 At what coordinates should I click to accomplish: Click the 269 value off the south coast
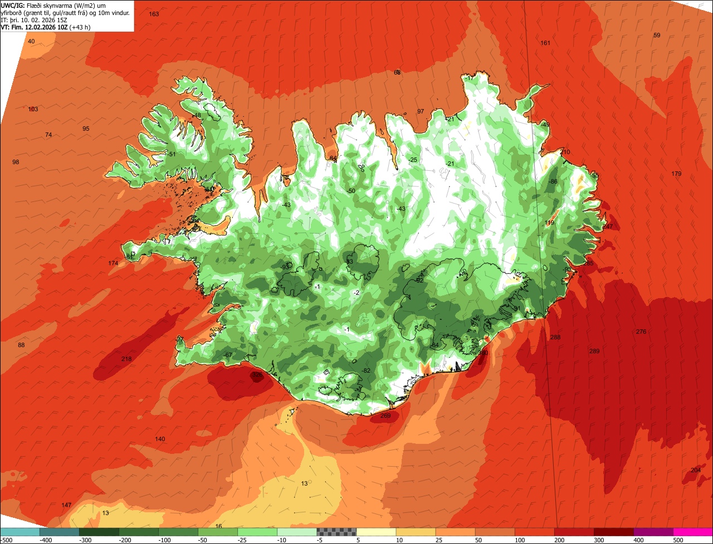coord(385,416)
